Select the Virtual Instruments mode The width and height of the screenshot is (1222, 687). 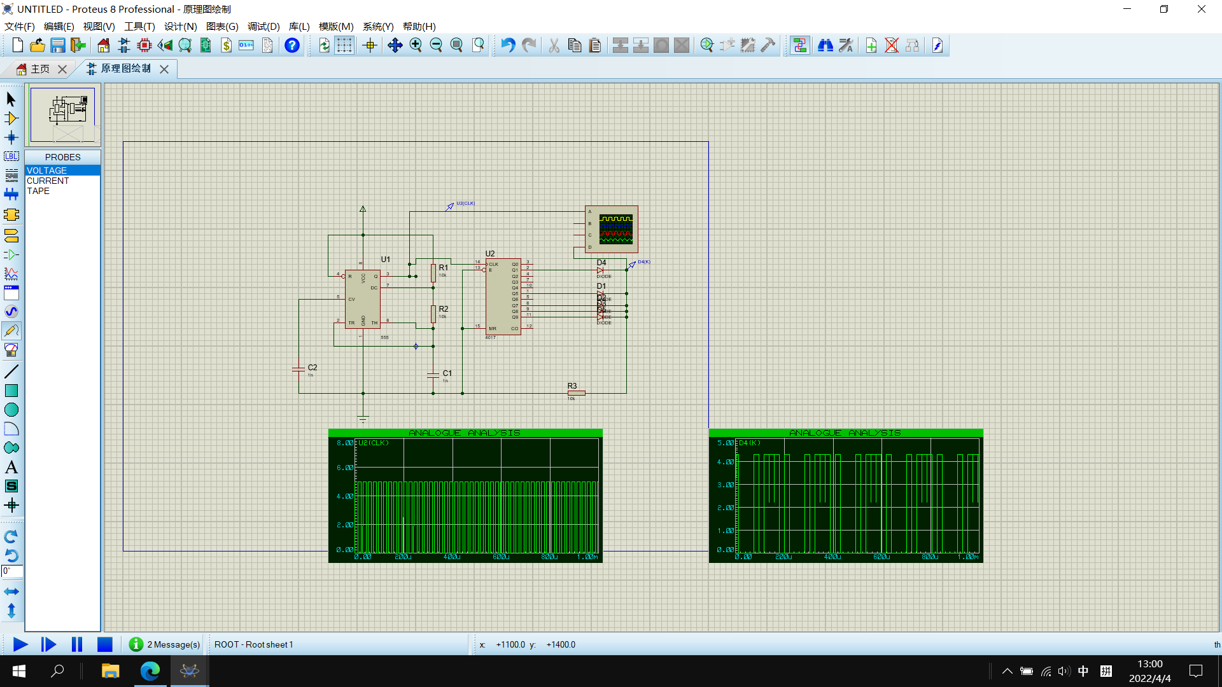pos(11,350)
